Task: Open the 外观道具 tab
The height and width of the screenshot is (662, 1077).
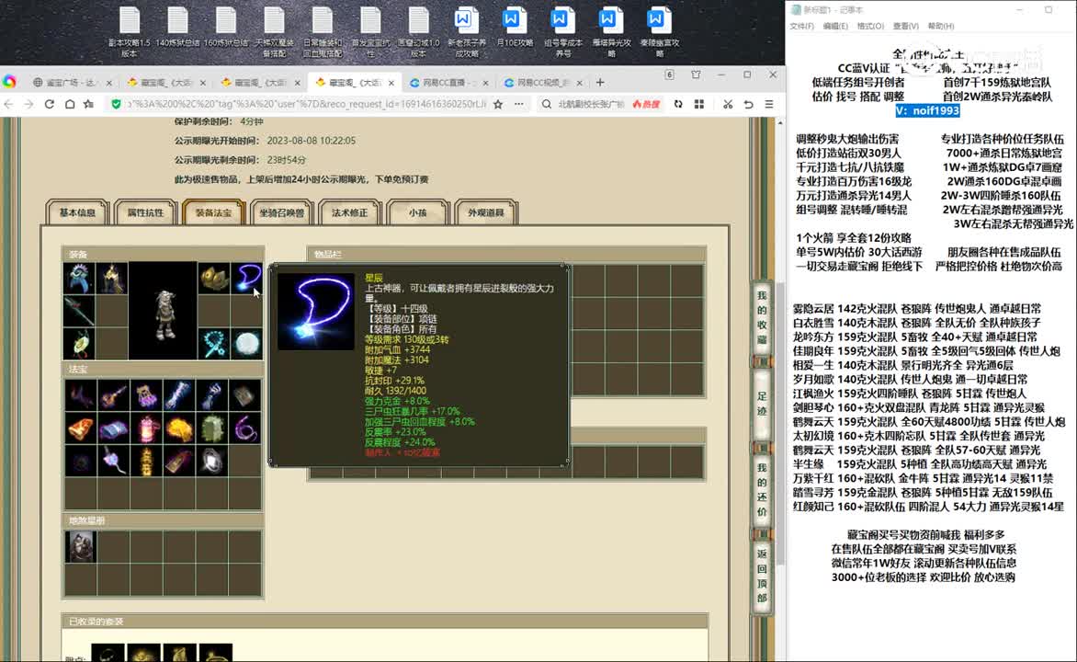Action: click(485, 212)
